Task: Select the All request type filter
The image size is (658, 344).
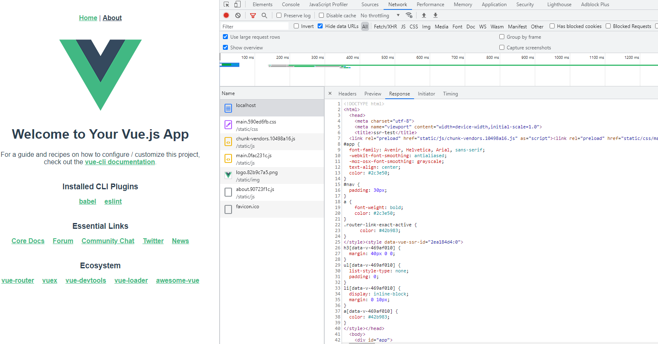Action: tap(365, 26)
